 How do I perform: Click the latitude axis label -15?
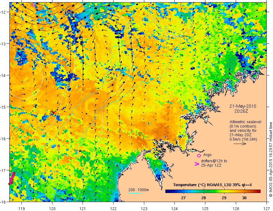pos(3,107)
